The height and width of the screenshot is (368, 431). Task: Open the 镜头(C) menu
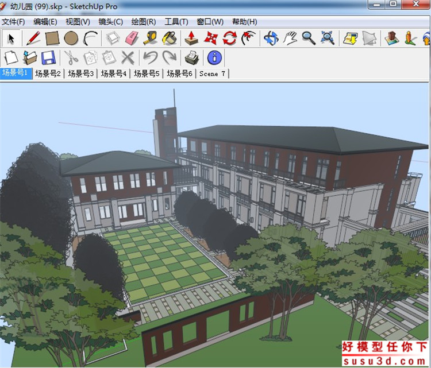coord(110,22)
